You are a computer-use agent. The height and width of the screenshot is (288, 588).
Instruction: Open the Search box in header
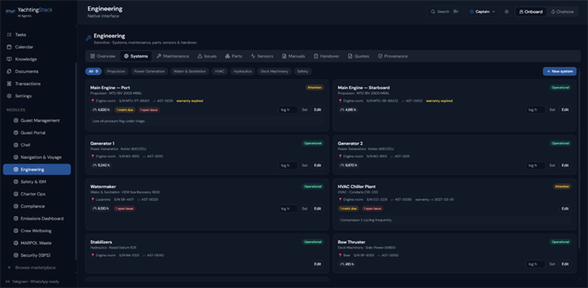445,12
